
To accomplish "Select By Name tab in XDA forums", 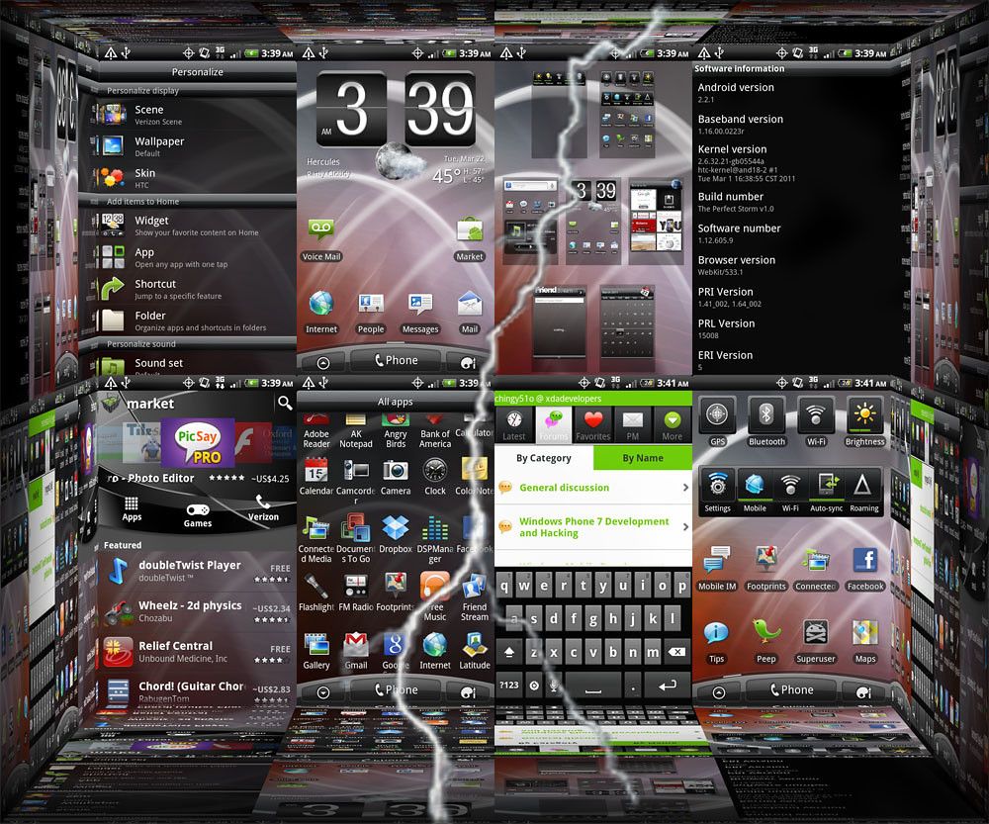I will (643, 458).
